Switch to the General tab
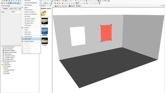 coord(5,9)
